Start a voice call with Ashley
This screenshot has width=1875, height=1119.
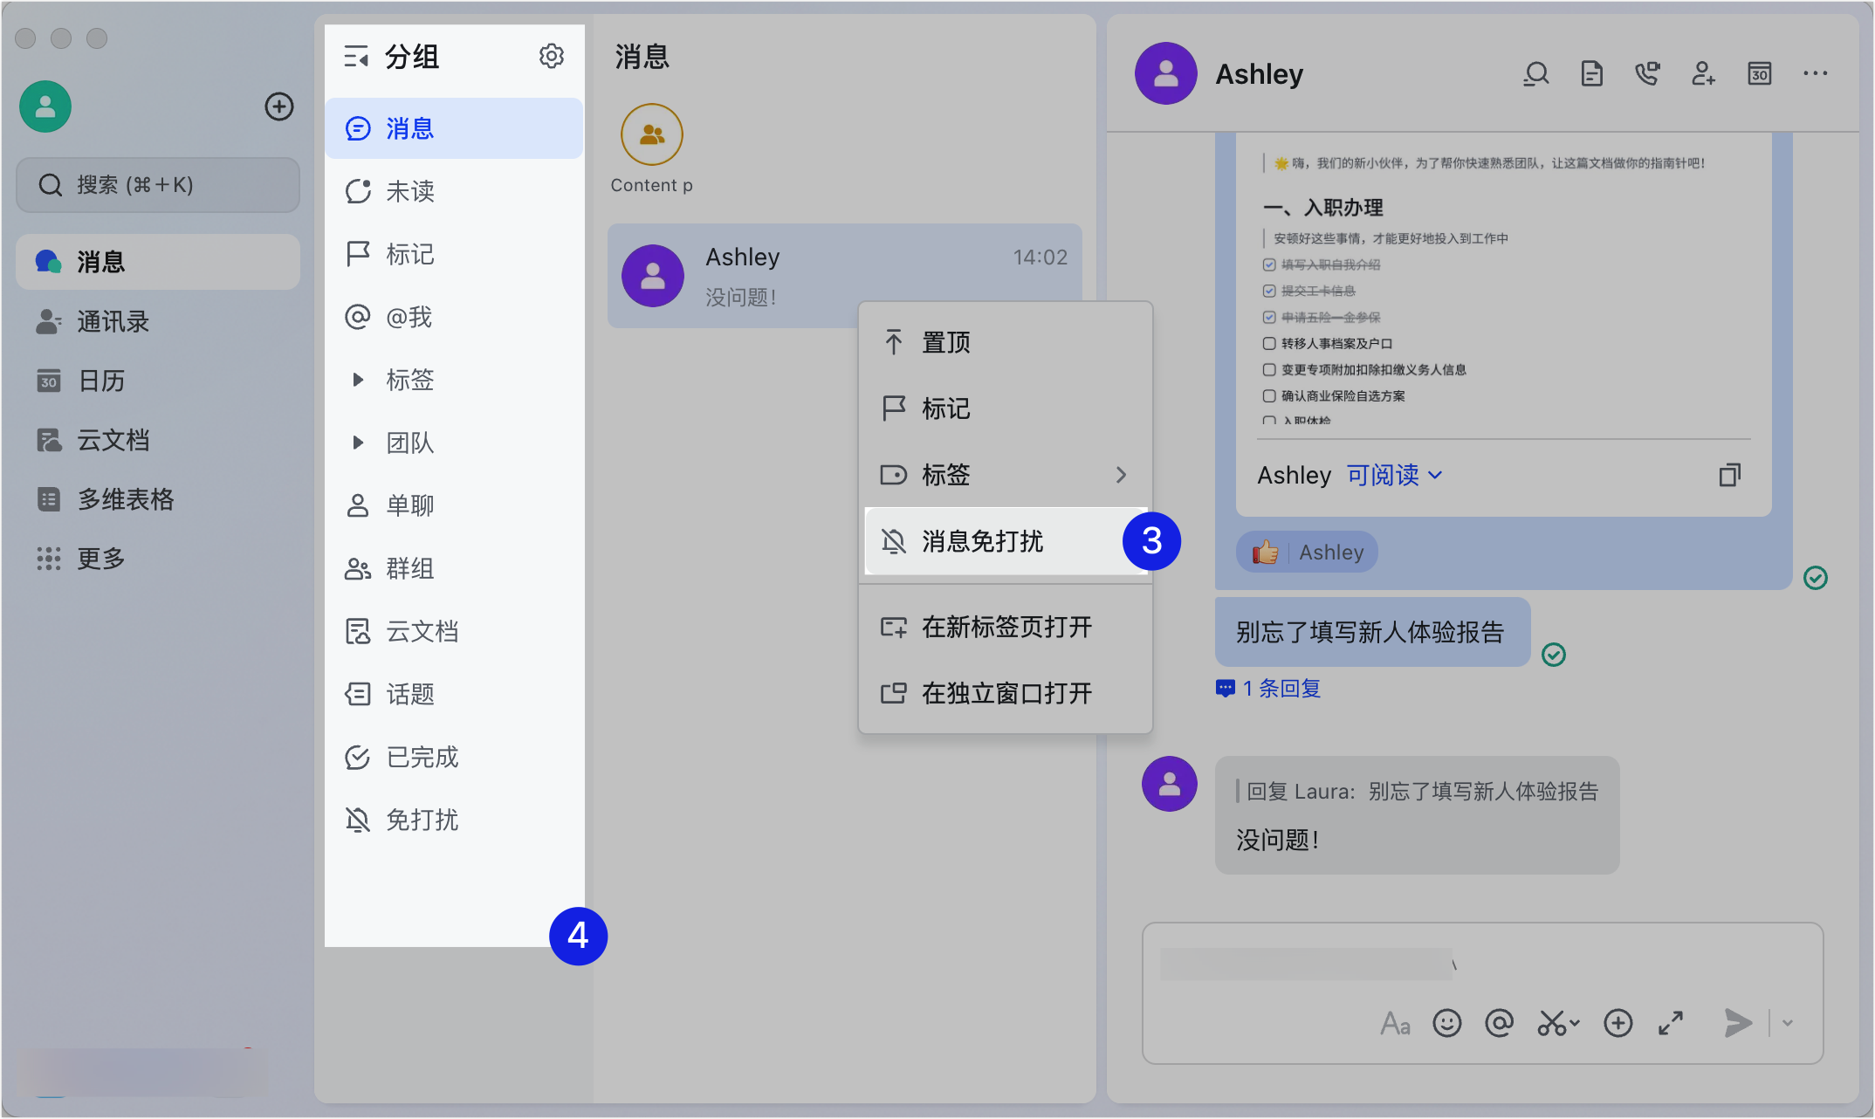[1646, 74]
